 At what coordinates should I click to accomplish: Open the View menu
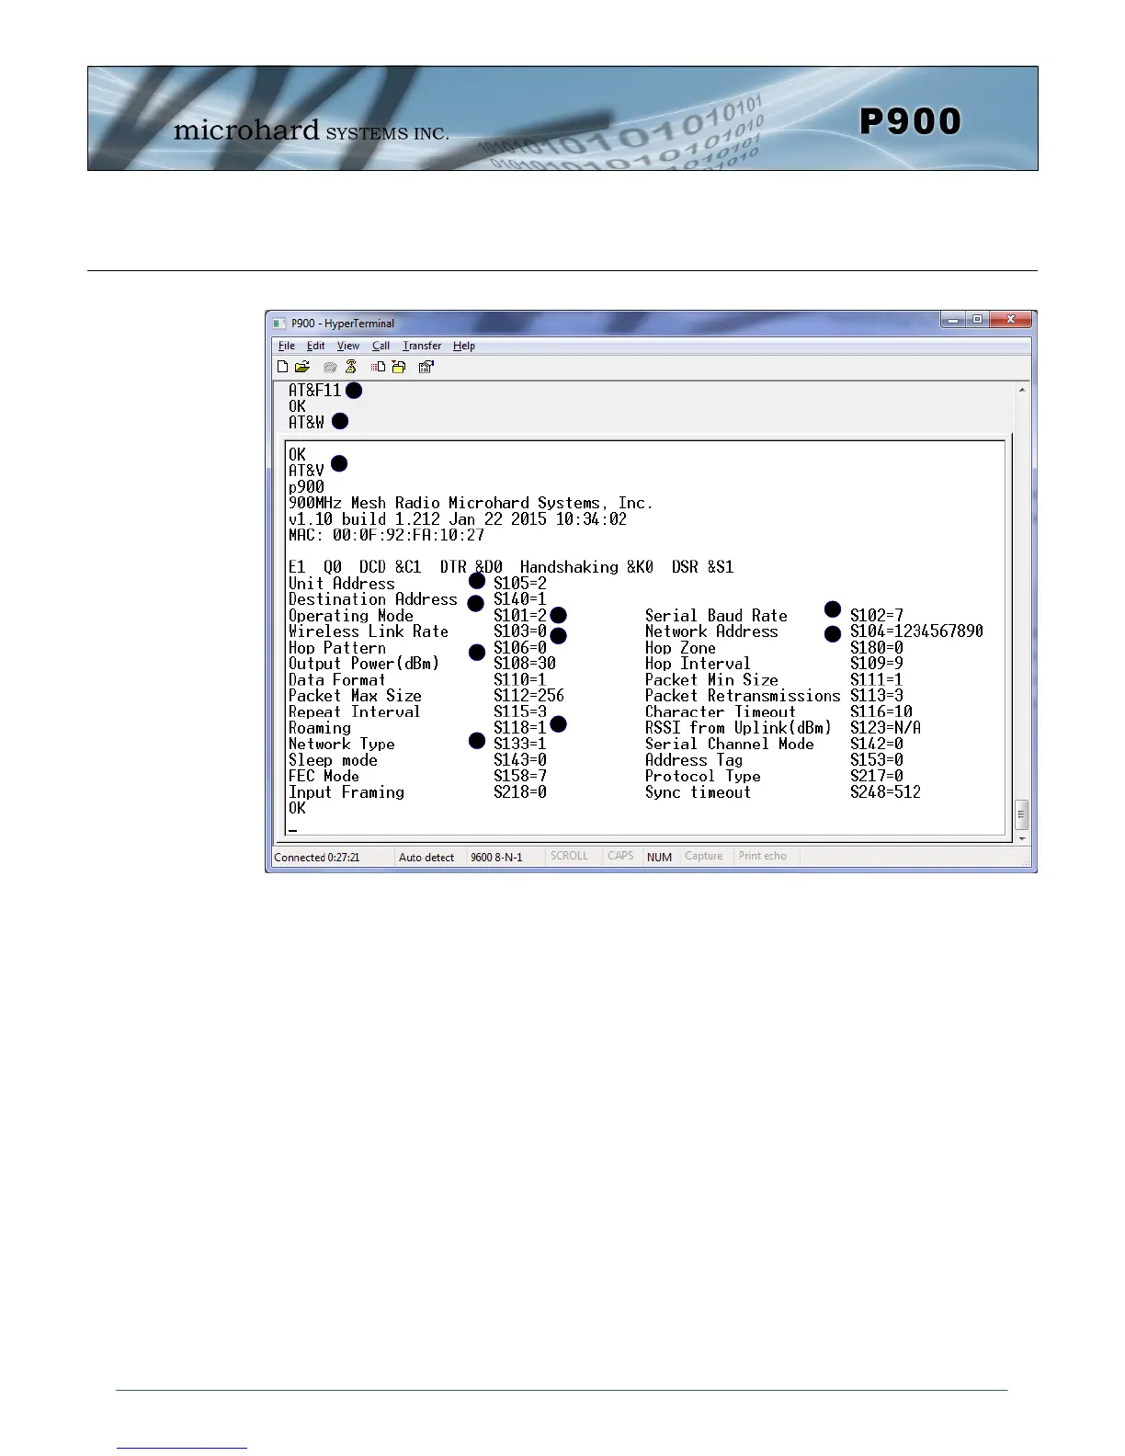pyautogui.click(x=348, y=347)
